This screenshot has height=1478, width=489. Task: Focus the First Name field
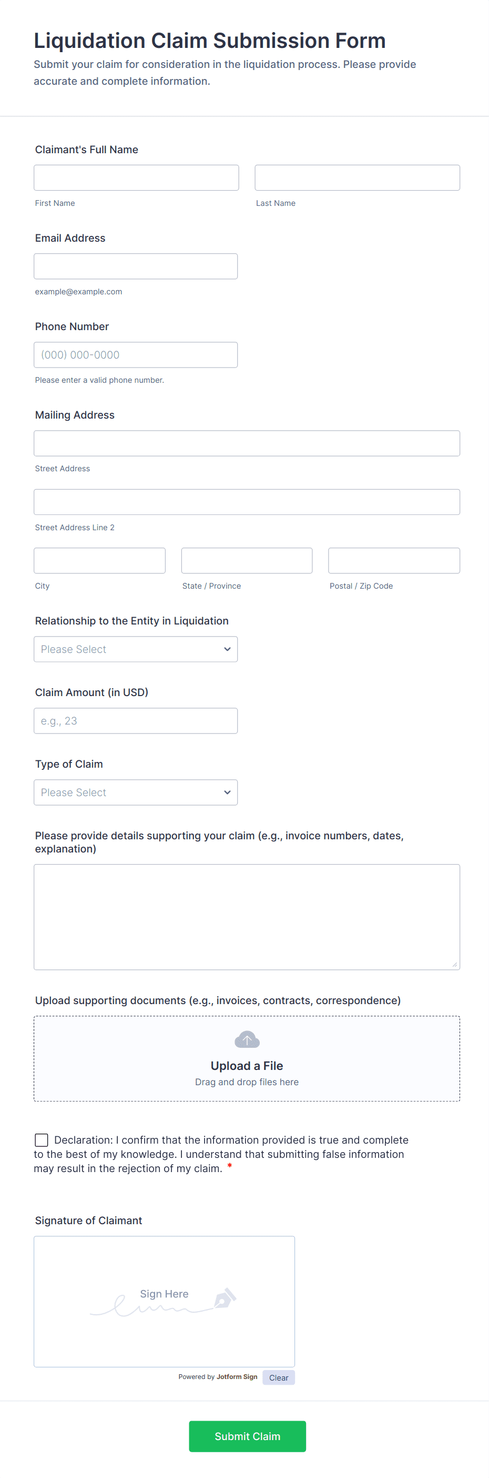136,178
